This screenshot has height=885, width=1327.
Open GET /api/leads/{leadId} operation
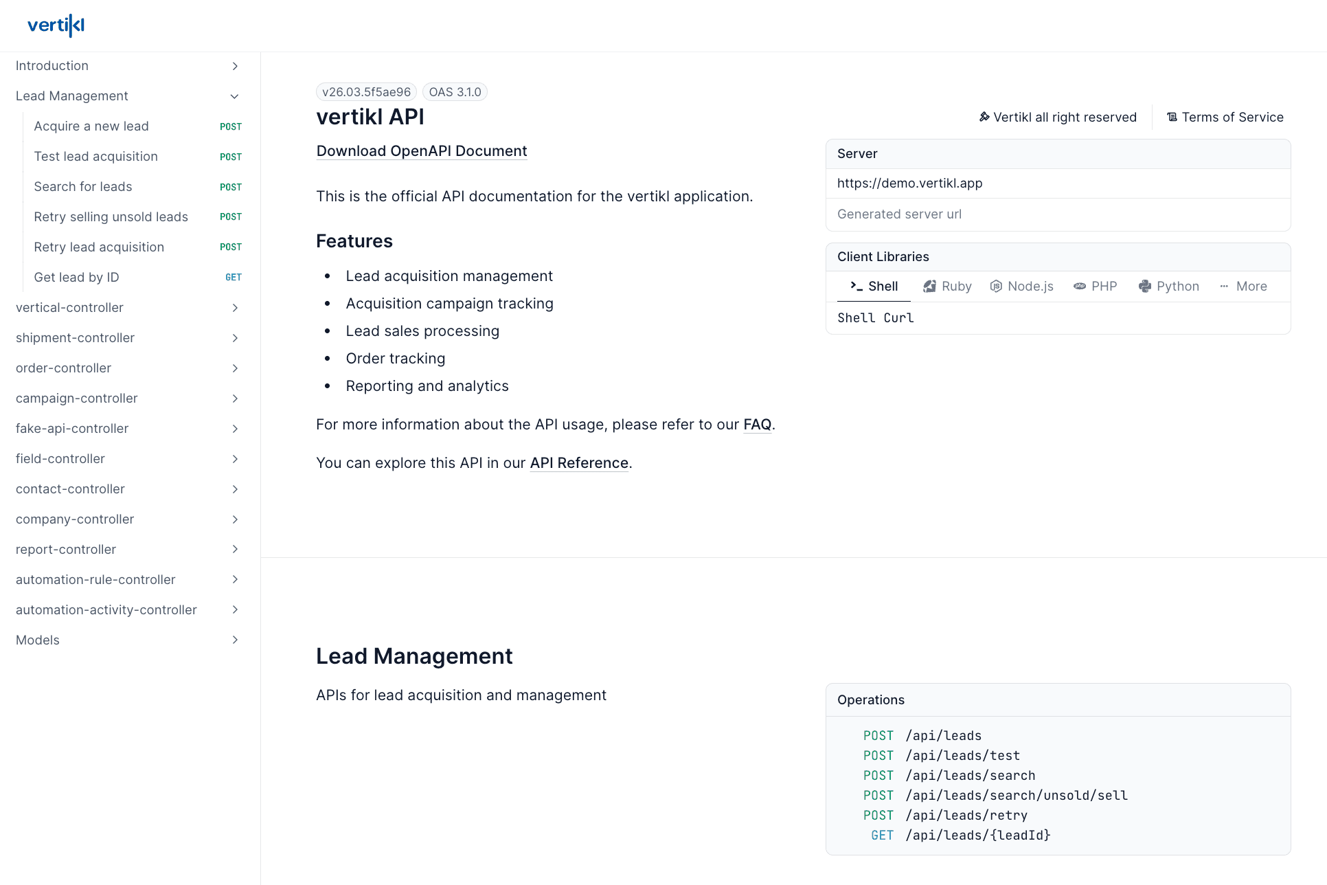[960, 836]
